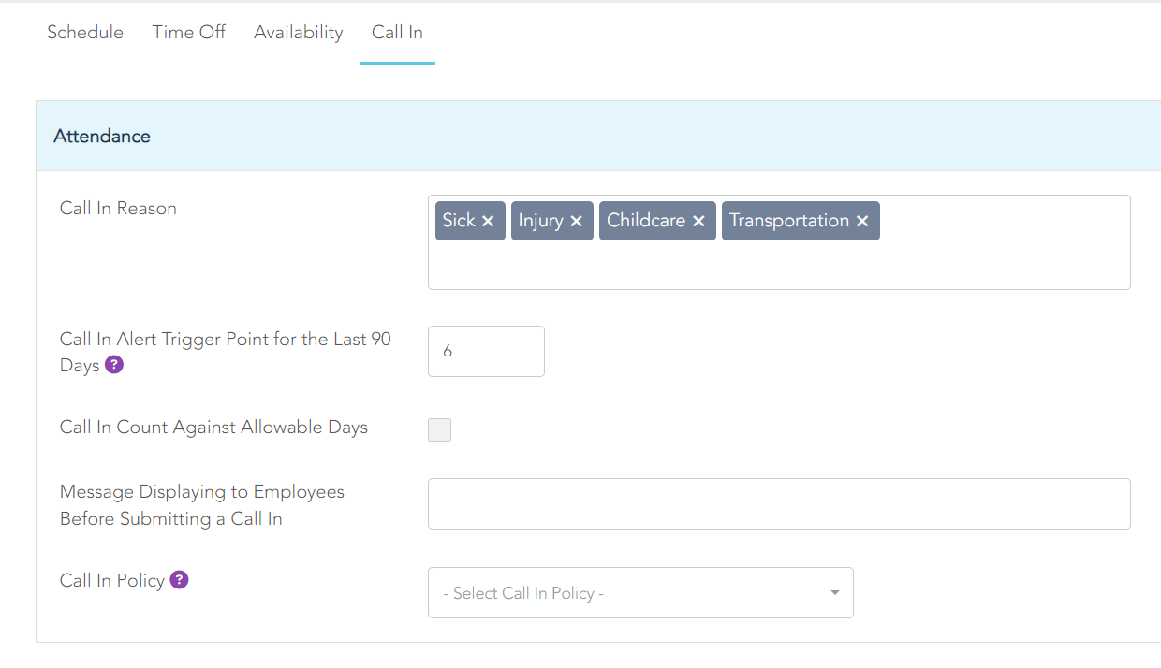This screenshot has width=1161, height=668.
Task: Select the Call In tab
Action: click(x=397, y=32)
